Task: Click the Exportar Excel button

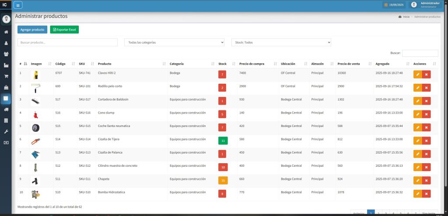Action: click(64, 30)
